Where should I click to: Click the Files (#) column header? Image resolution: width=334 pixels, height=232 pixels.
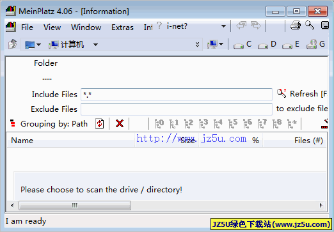point(294,141)
